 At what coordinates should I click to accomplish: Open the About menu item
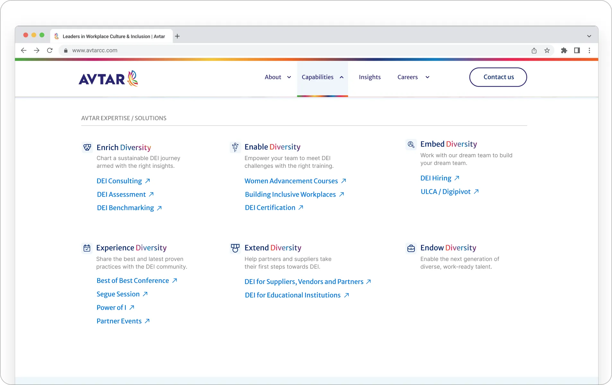(273, 77)
